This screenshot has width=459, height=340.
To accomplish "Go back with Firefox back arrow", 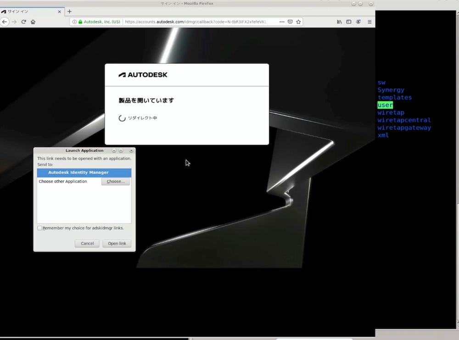I will [5, 22].
